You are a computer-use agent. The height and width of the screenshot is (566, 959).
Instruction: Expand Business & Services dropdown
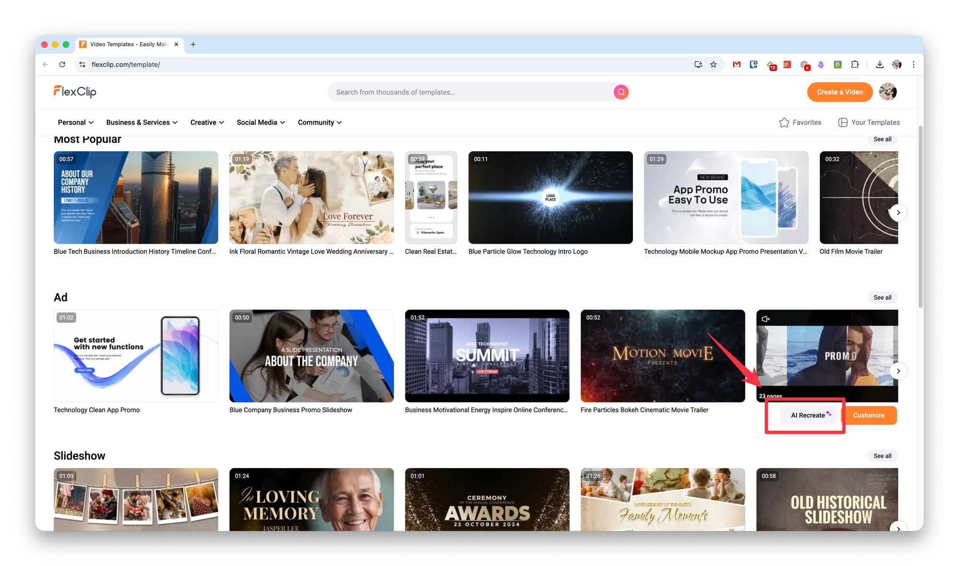point(141,122)
